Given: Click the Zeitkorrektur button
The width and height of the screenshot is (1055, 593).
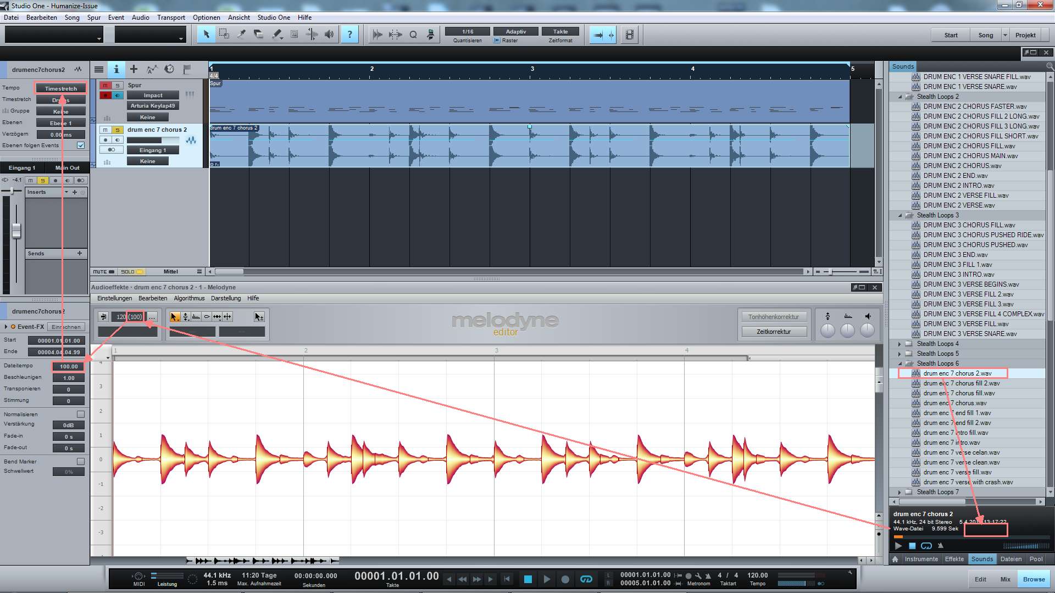Looking at the screenshot, I should [x=774, y=332].
